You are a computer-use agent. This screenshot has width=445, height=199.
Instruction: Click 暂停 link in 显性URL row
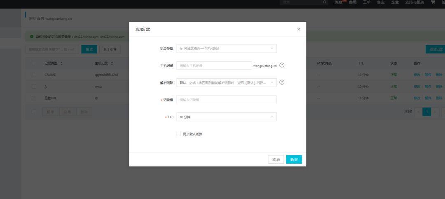click(x=428, y=98)
